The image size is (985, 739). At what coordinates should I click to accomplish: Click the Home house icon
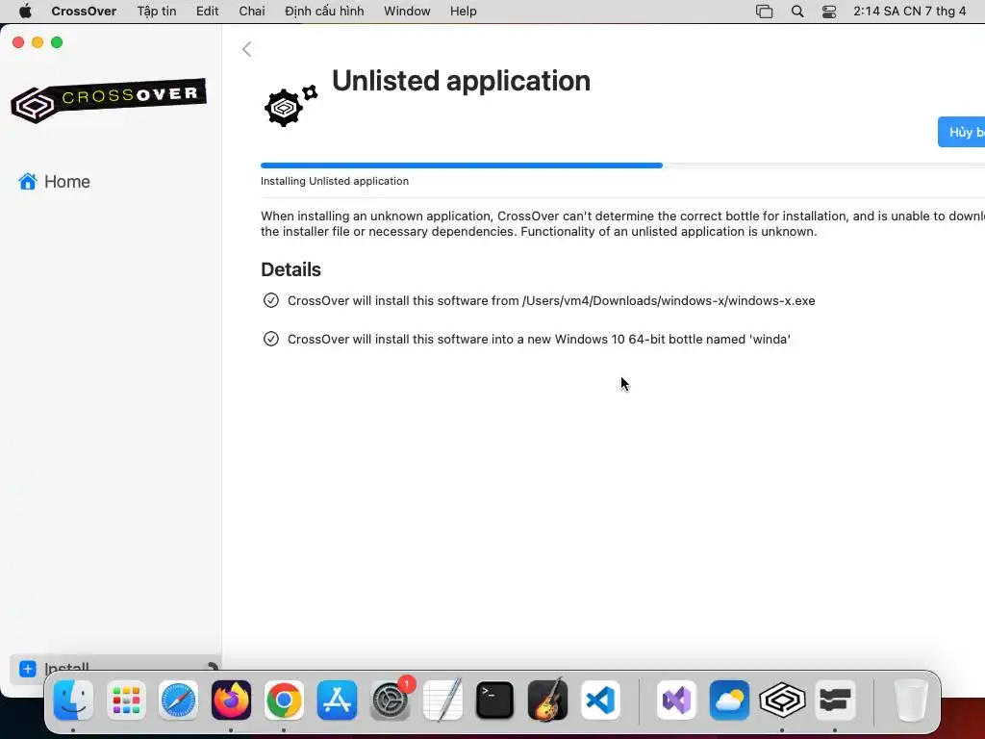pyautogui.click(x=28, y=181)
